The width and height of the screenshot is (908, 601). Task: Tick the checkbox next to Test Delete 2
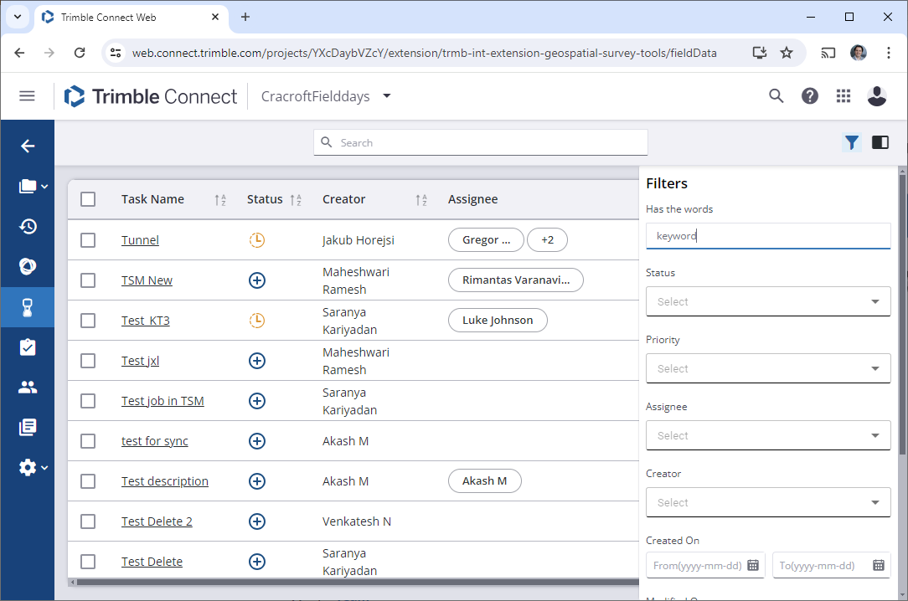tap(88, 521)
